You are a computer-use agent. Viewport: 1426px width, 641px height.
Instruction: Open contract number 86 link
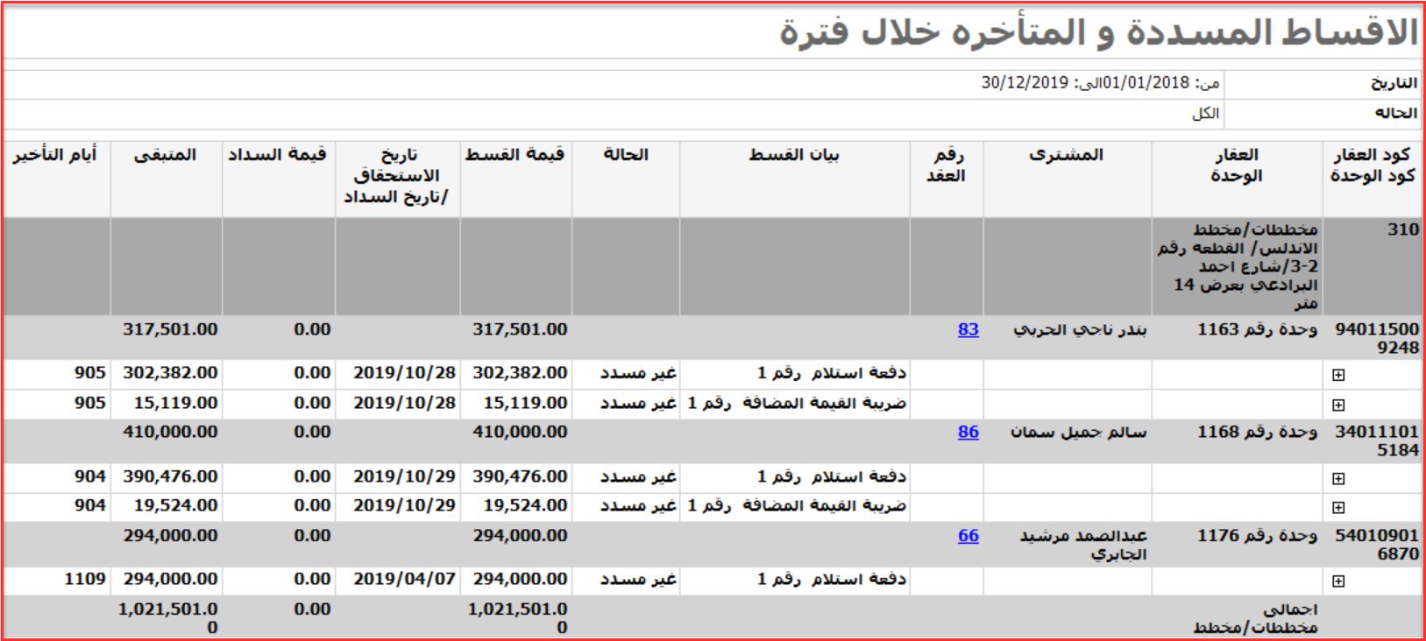(968, 432)
